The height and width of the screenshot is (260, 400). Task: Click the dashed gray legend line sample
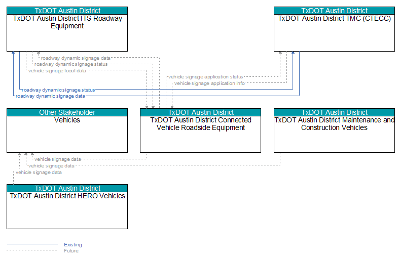click(32, 250)
